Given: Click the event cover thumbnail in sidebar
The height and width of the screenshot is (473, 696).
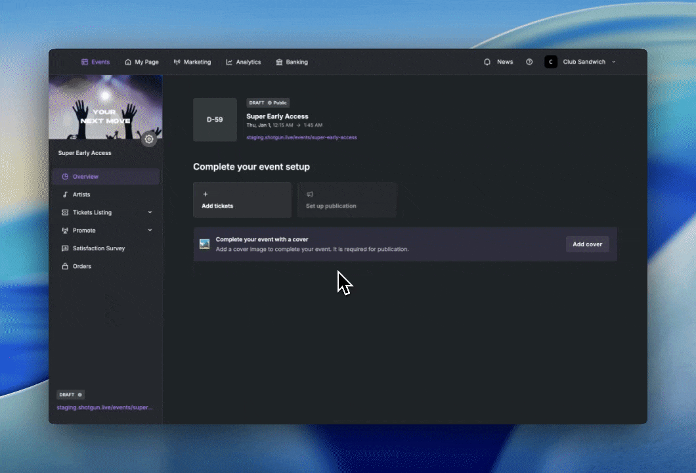Looking at the screenshot, I should click(x=105, y=107).
